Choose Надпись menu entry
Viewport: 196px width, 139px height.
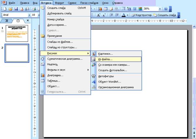click(65, 64)
